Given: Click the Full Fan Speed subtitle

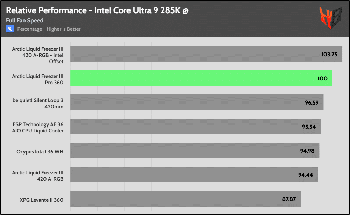Looking at the screenshot, I should coord(24,21).
